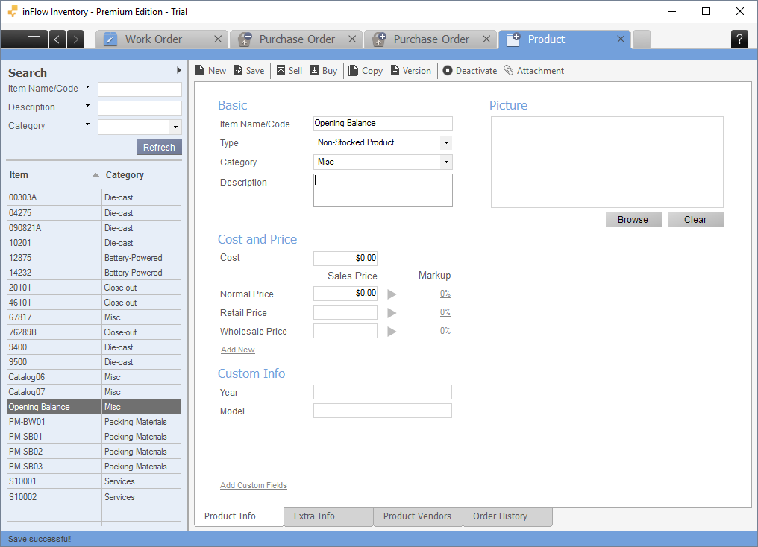Open the Product Vendors tab

(418, 516)
